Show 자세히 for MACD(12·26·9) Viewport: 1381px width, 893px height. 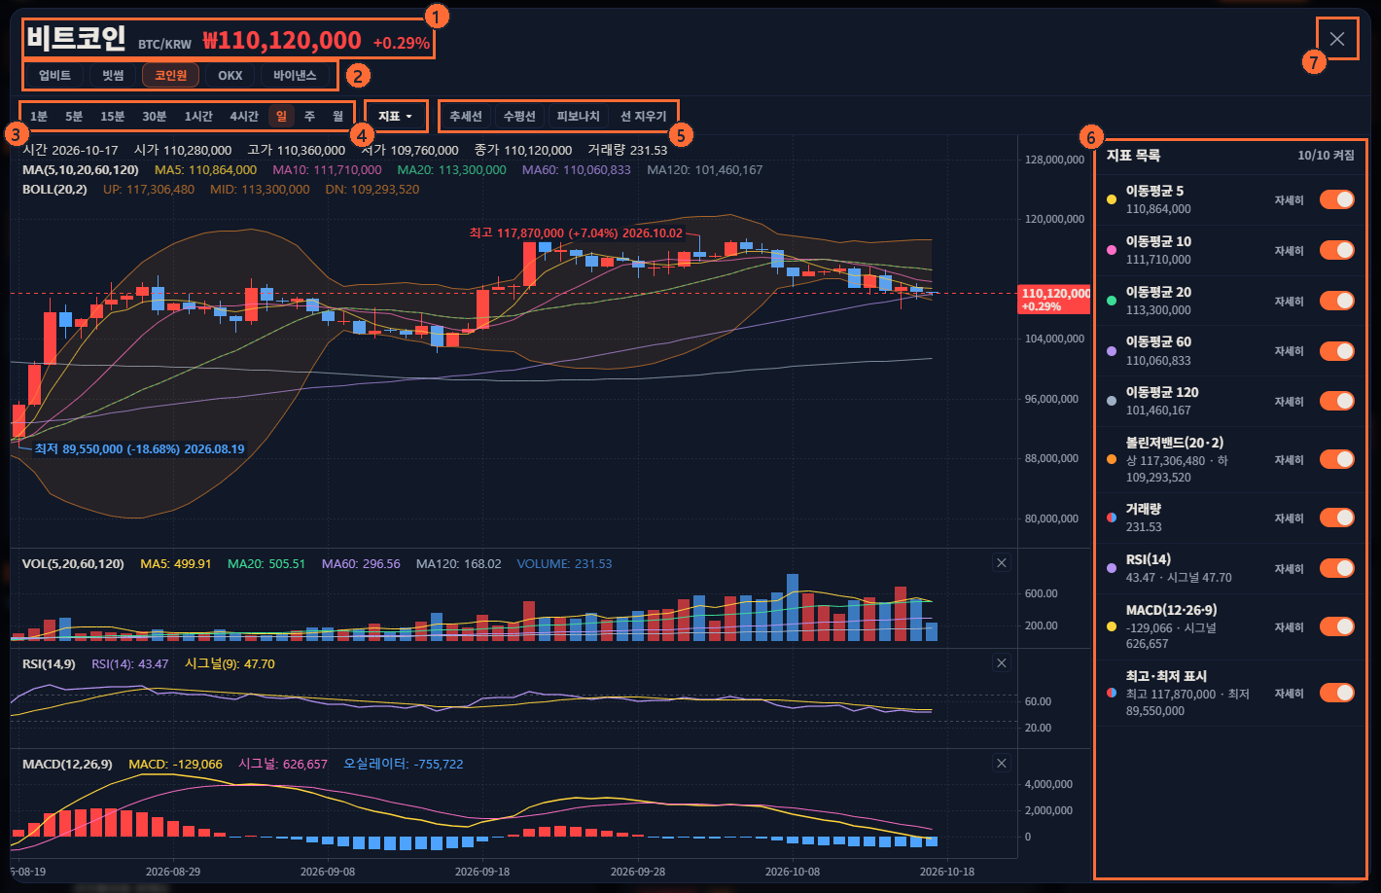[x=1290, y=627]
